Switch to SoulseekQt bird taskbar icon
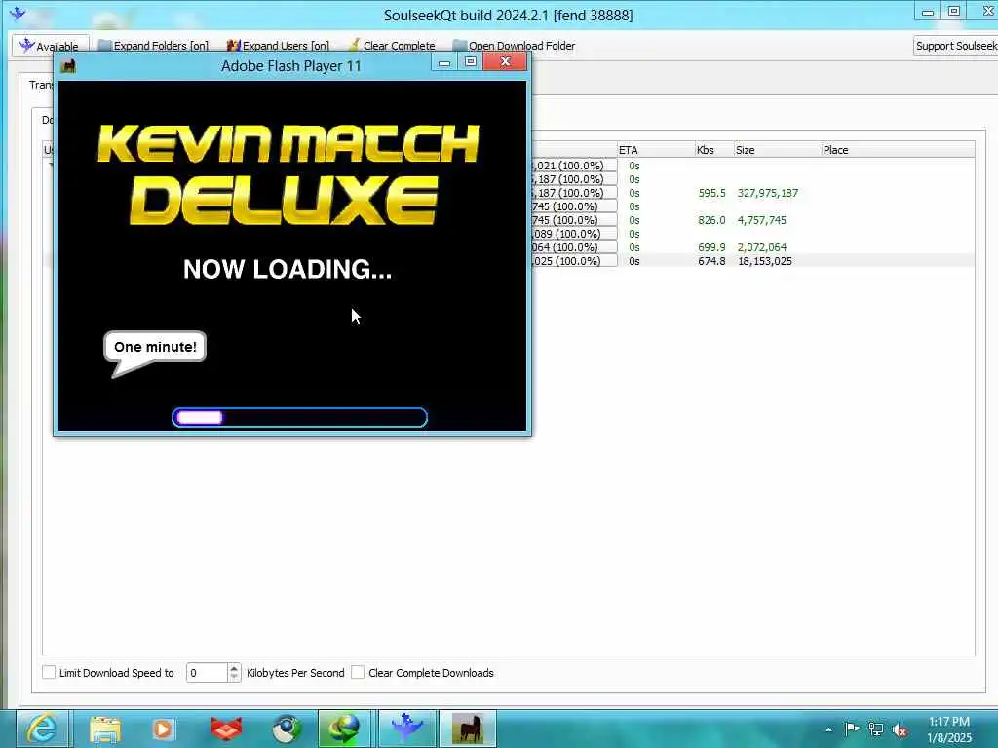Image resolution: width=998 pixels, height=748 pixels. click(407, 729)
